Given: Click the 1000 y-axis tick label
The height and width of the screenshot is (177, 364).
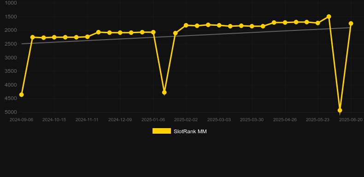Looking at the screenshot, I should (x=11, y=3).
